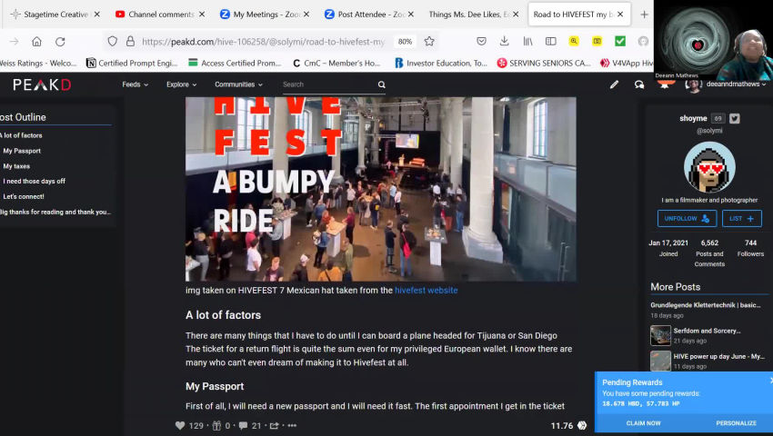The width and height of the screenshot is (773, 436).
Task: Click the yellow magnifier extension icon
Action: point(573,42)
